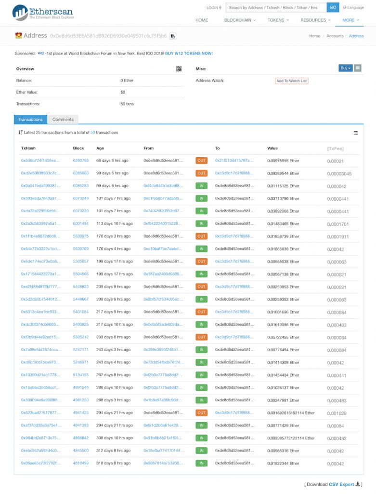Open the Resources dropdown menu
The image size is (376, 494).
point(316,20)
